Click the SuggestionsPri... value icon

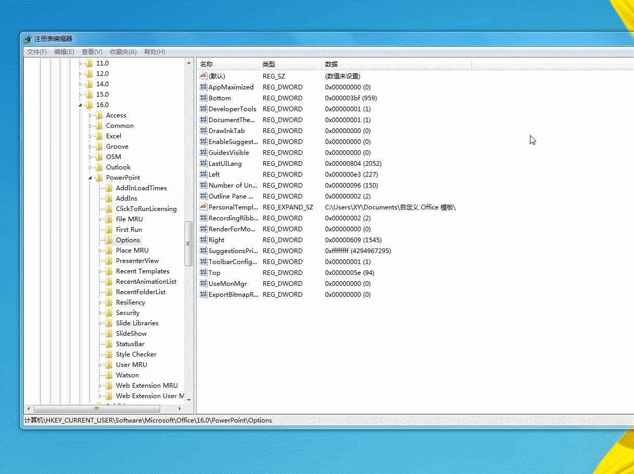coord(203,251)
